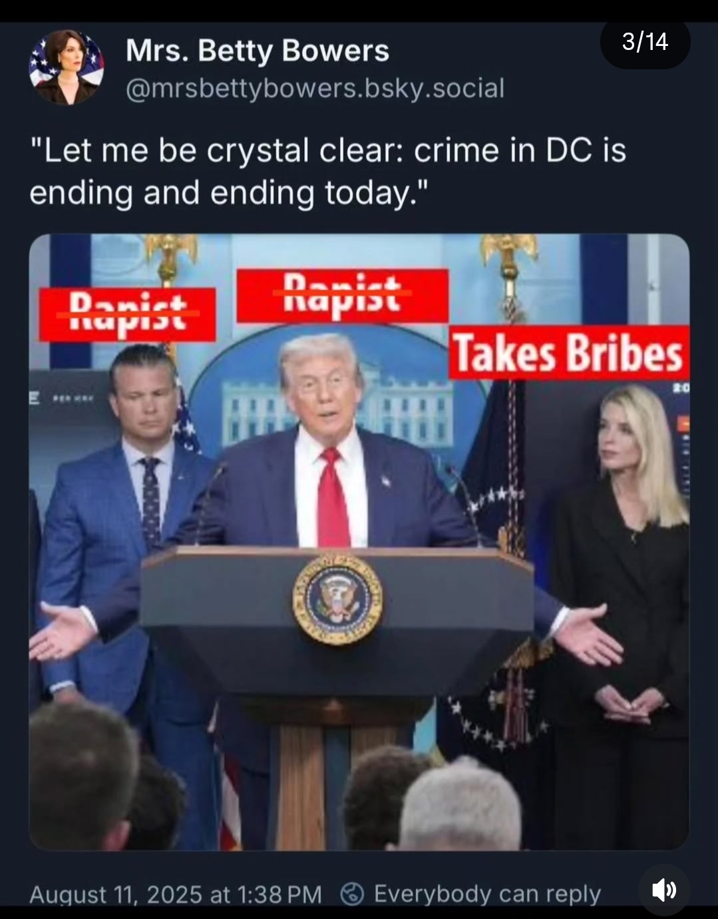
Task: Open the @mrsbettybowers.bsky.social handle link
Action: pyautogui.click(x=315, y=88)
